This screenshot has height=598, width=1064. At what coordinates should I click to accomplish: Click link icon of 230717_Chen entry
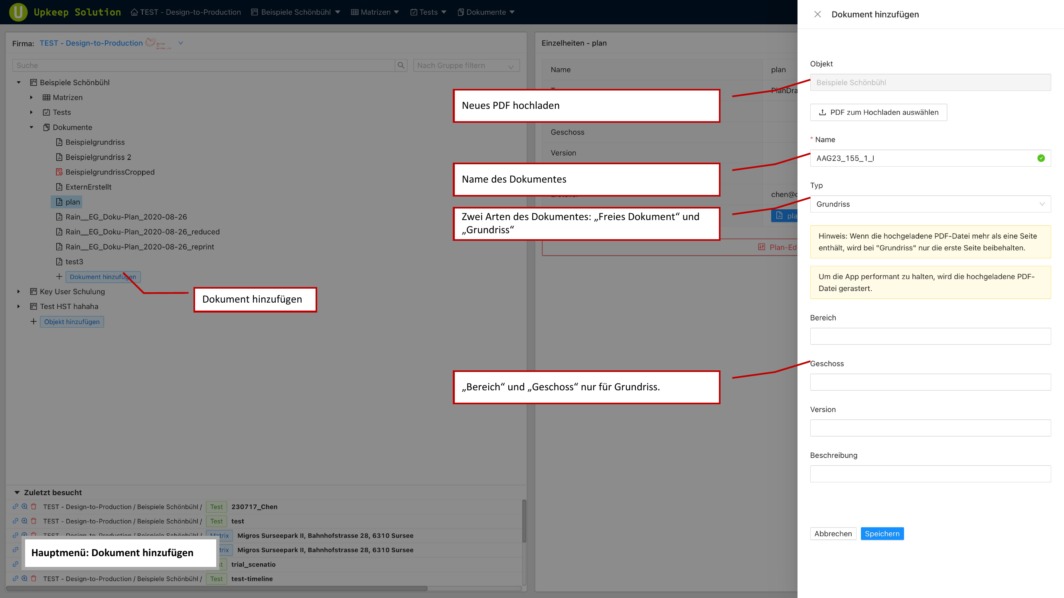pyautogui.click(x=15, y=506)
